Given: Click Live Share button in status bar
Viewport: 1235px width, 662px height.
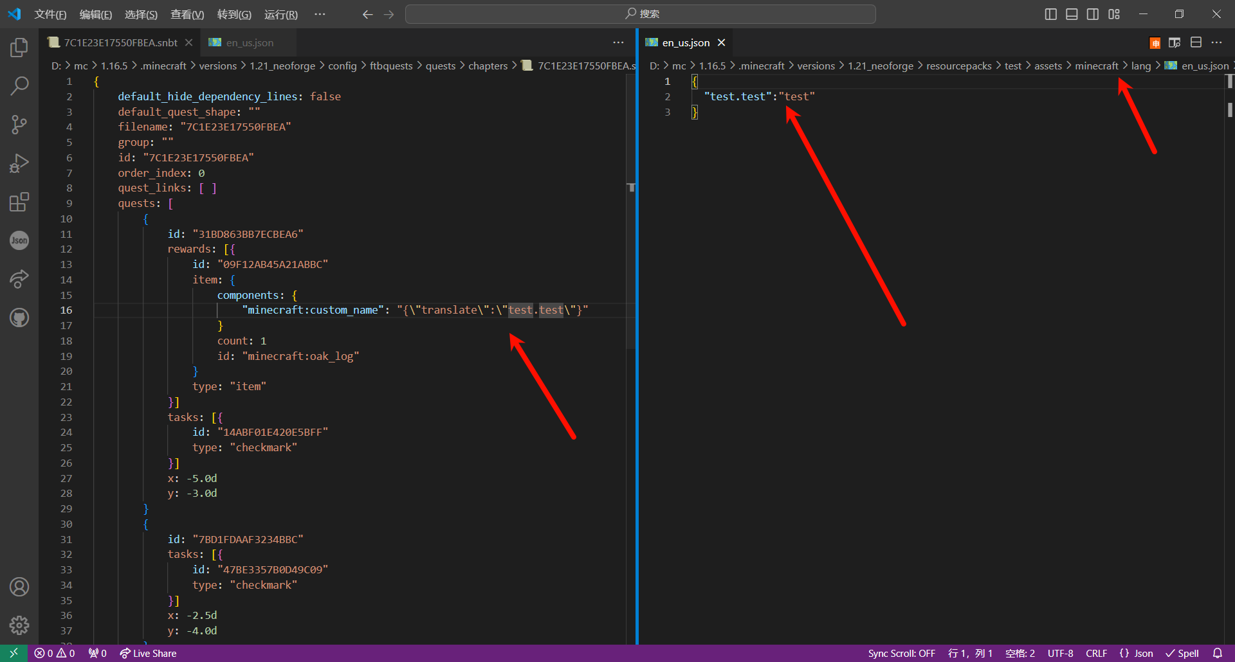Looking at the screenshot, I should [148, 653].
